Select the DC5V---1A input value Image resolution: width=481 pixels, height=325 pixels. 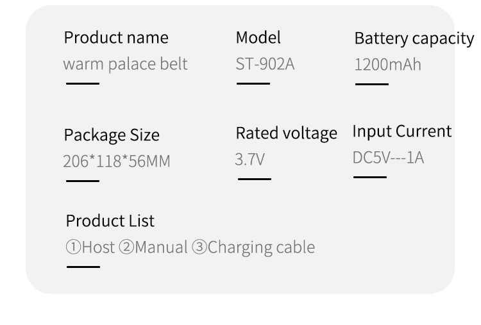388,158
